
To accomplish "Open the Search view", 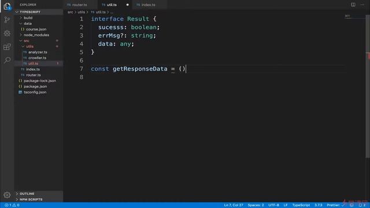I will click(7, 60).
